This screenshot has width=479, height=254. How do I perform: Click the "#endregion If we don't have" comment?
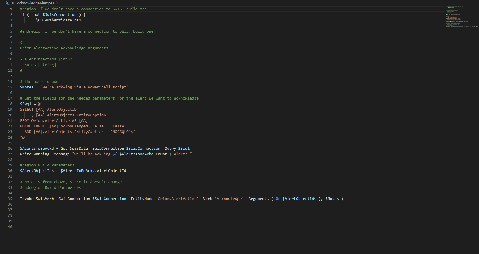tap(87, 31)
